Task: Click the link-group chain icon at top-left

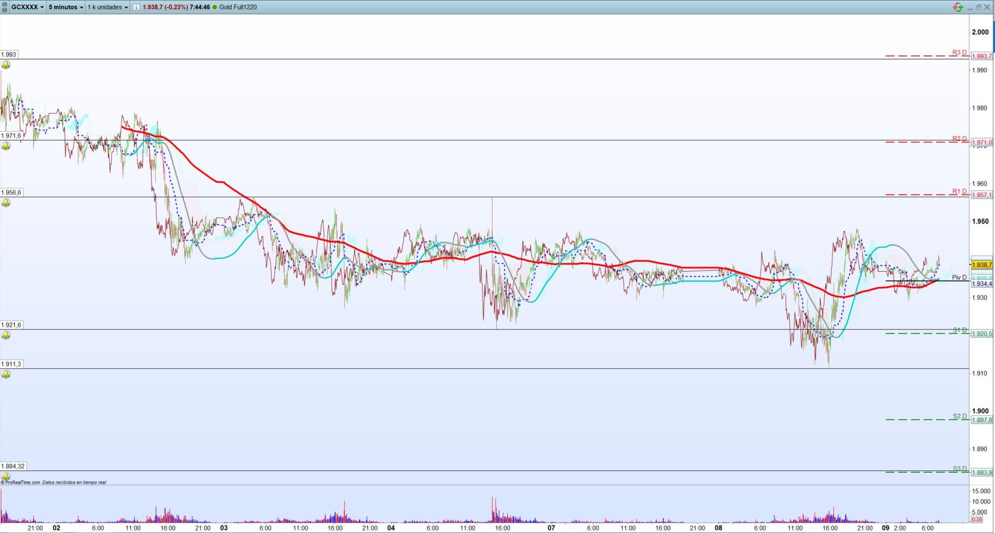Action: [x=5, y=7]
